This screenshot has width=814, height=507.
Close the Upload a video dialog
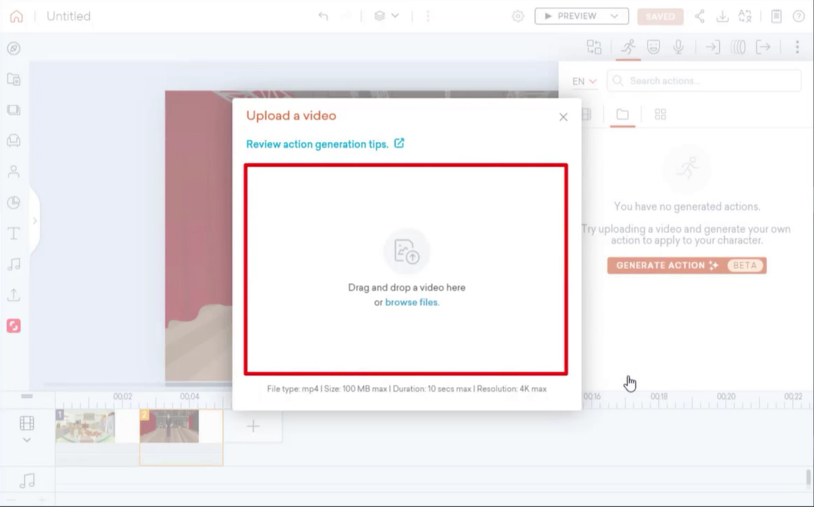pos(563,118)
